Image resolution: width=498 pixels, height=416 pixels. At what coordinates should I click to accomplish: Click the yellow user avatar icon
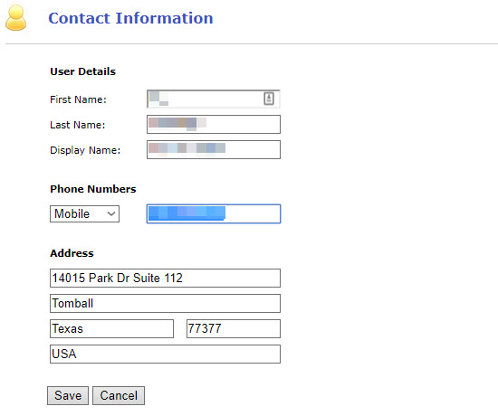[16, 18]
